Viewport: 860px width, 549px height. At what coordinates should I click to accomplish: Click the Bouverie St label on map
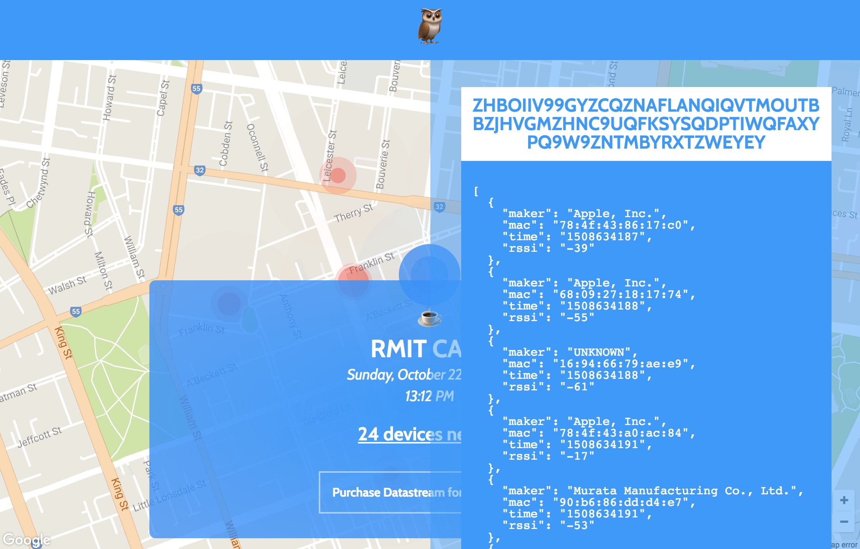[383, 164]
